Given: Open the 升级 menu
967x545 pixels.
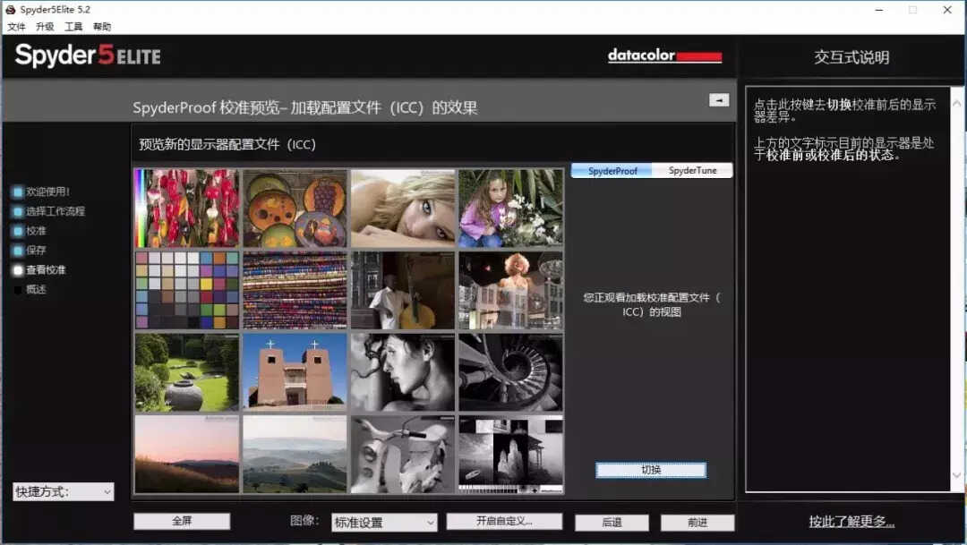Looking at the screenshot, I should click(x=45, y=27).
